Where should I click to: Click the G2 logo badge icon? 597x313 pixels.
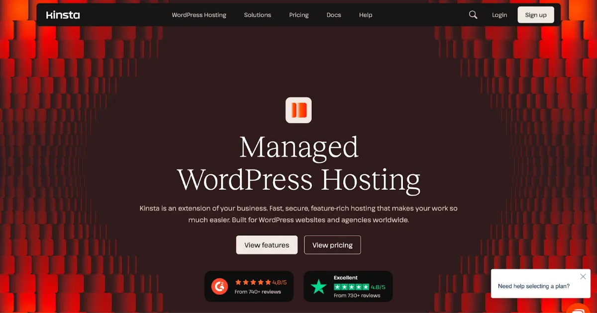tap(219, 286)
